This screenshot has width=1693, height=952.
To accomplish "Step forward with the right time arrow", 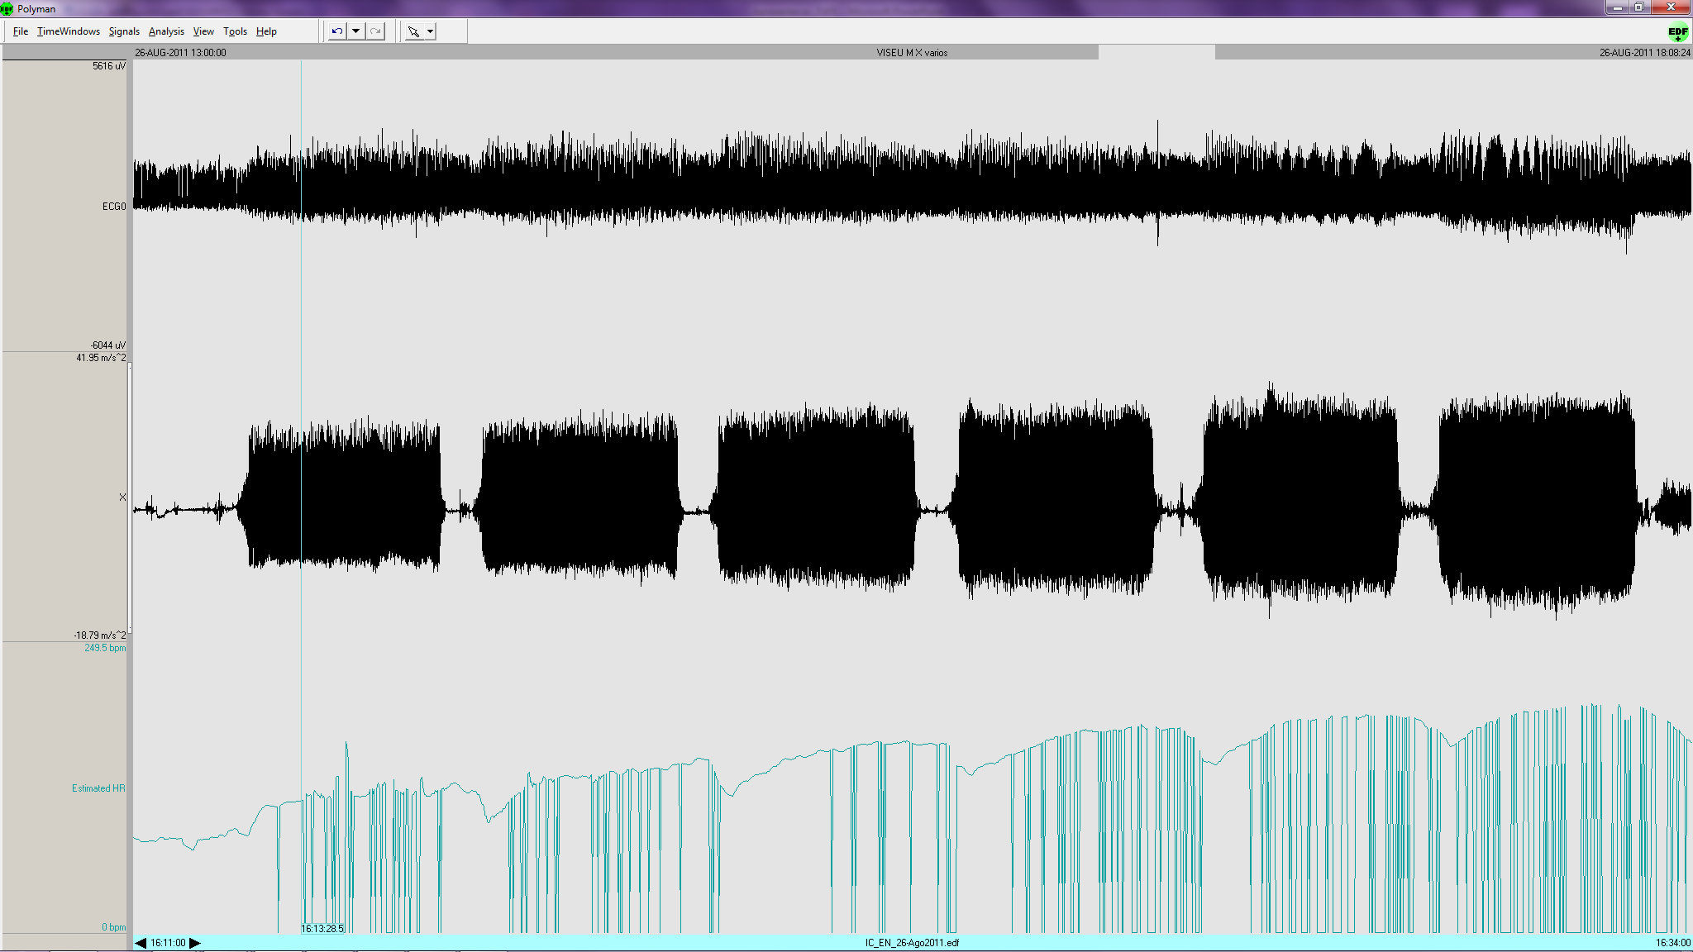I will point(195,943).
